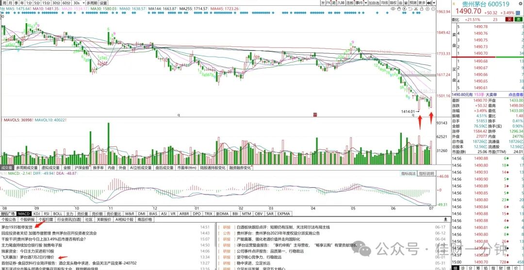Screen dimensions: 524x270
Task: Click the lock icon above the chart
Action: 422,9
